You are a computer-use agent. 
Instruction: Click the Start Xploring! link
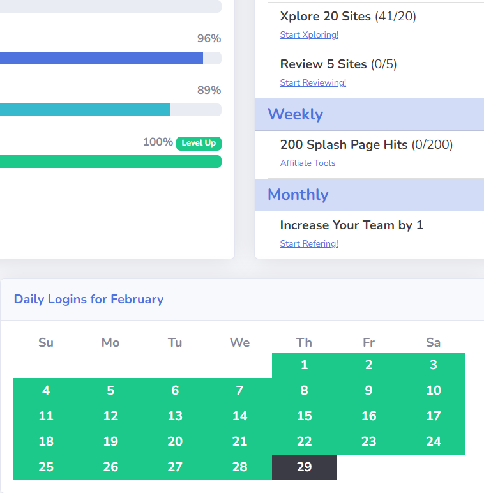309,34
